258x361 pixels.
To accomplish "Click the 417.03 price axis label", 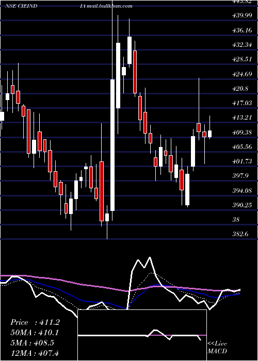I will 241,103.
